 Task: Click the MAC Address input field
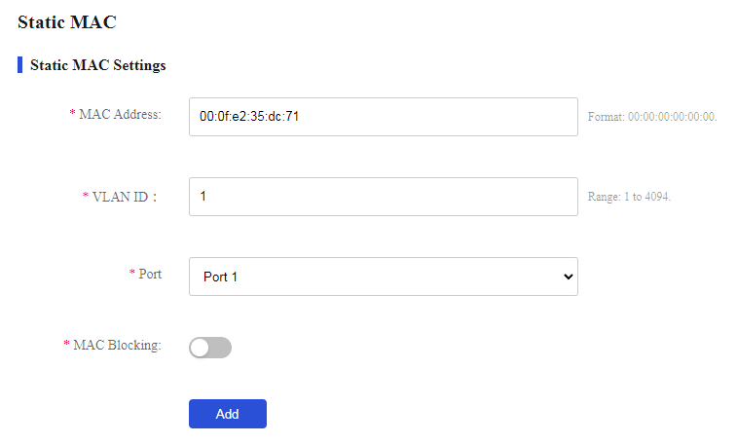click(x=383, y=117)
